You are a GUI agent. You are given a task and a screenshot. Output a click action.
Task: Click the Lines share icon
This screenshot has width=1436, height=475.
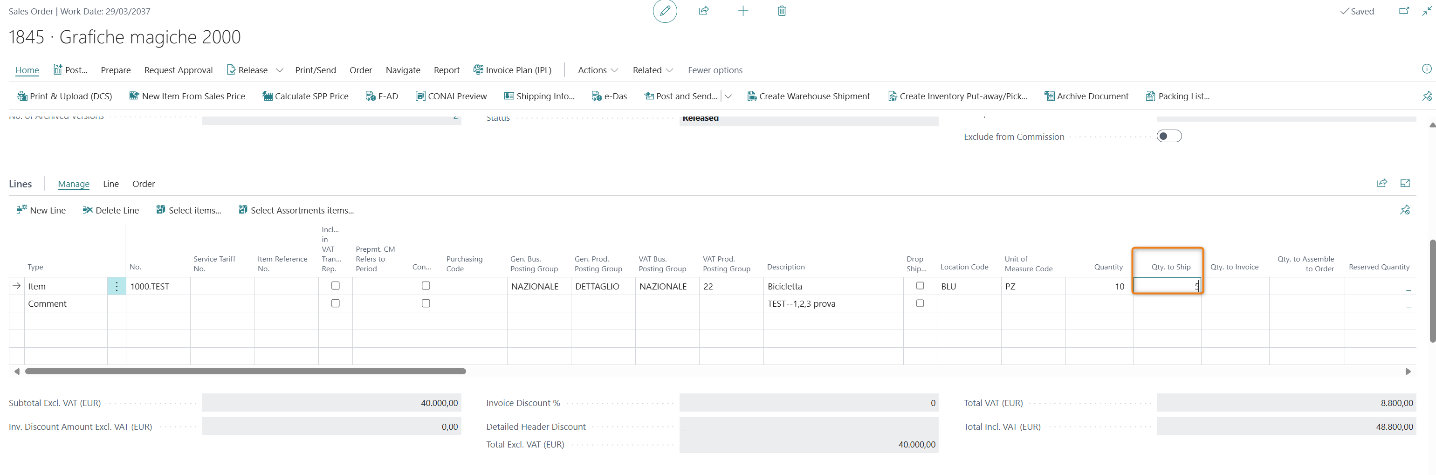pyautogui.click(x=1381, y=183)
